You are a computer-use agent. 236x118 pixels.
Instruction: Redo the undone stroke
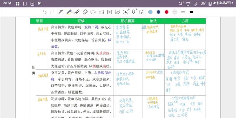pos(52,12)
